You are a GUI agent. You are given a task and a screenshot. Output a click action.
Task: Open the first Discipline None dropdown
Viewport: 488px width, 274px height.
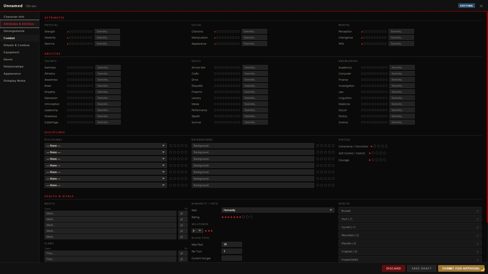tap(105, 146)
